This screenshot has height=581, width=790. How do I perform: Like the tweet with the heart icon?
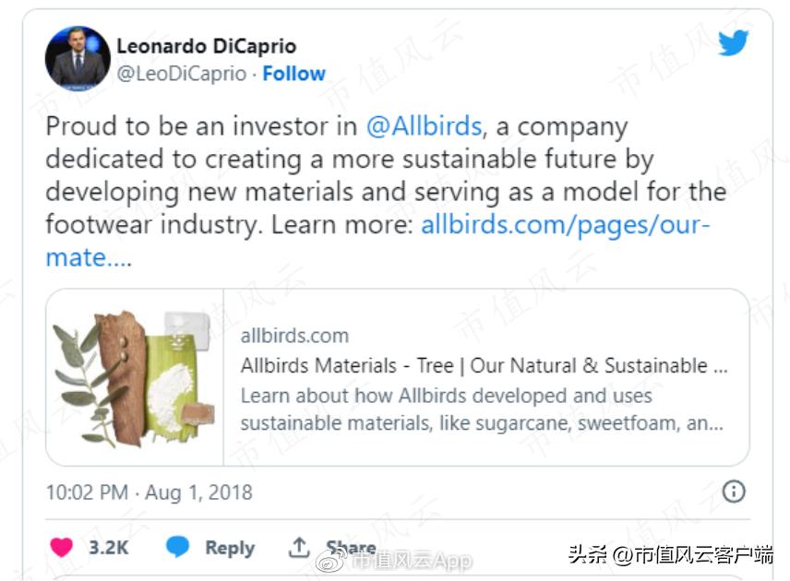[62, 547]
